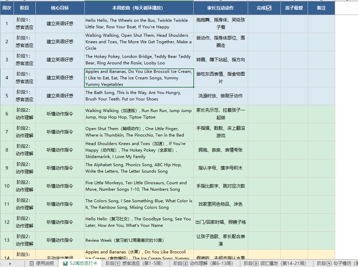The image size is (358, 267).
Task: Click week 6 完成 checkbox cell
Action: (x=264, y=114)
